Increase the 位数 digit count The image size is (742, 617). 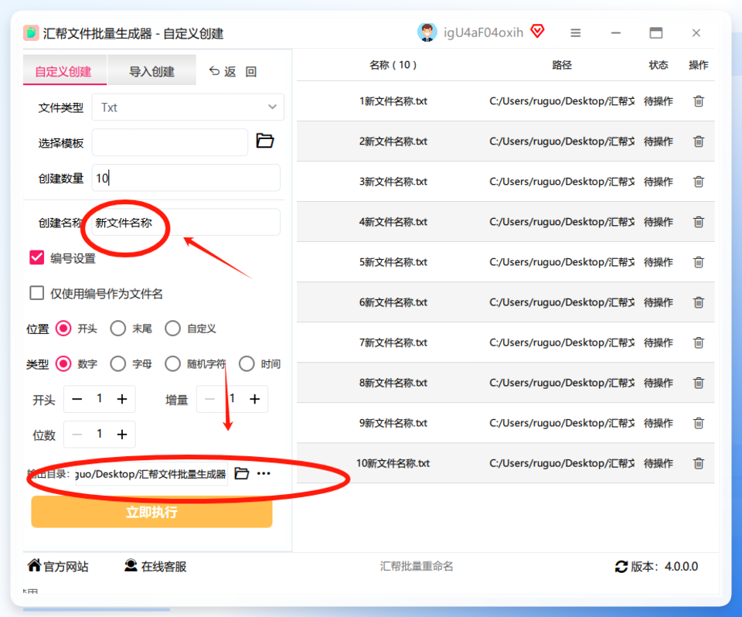coord(122,435)
